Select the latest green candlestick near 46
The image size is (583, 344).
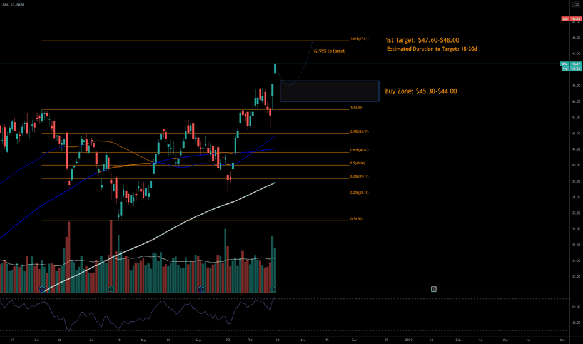(275, 68)
